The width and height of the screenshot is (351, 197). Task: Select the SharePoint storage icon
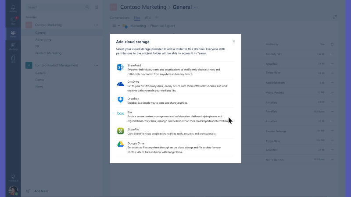(121, 67)
